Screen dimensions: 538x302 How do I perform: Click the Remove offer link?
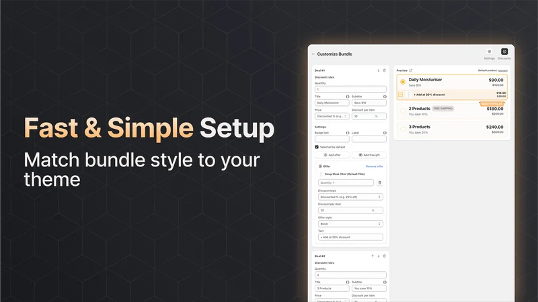click(x=375, y=166)
